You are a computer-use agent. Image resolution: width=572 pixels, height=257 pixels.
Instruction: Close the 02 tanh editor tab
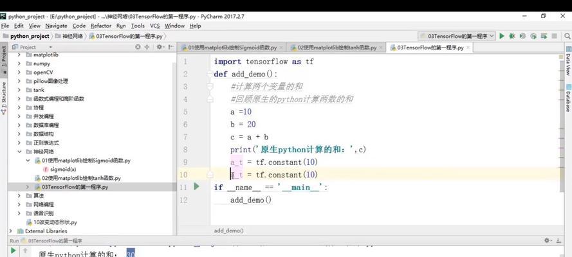pos(381,48)
